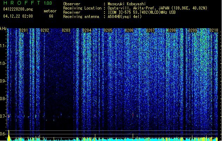
Task: Click the 0.9 kHz axis tick label
Action: [x=3, y=81]
